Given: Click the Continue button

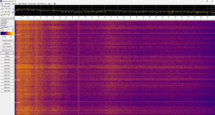Looking at the screenshot, I should coord(7,56).
